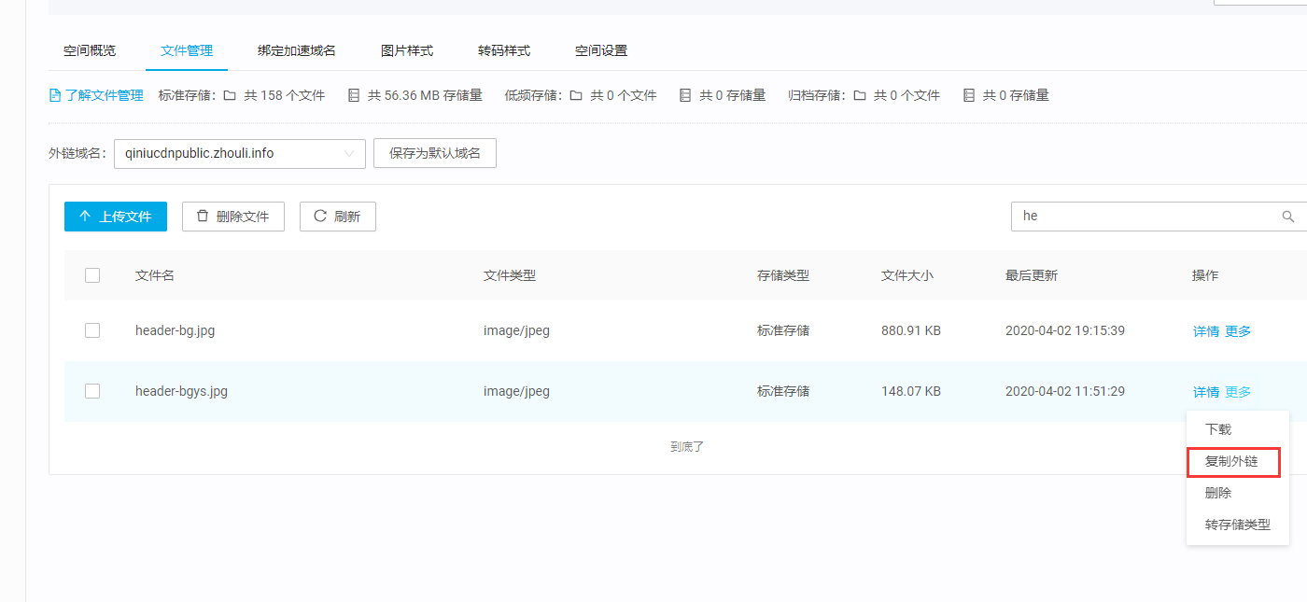Select 复制外链 from the context menu
Image resolution: width=1307 pixels, height=602 pixels.
click(1231, 461)
